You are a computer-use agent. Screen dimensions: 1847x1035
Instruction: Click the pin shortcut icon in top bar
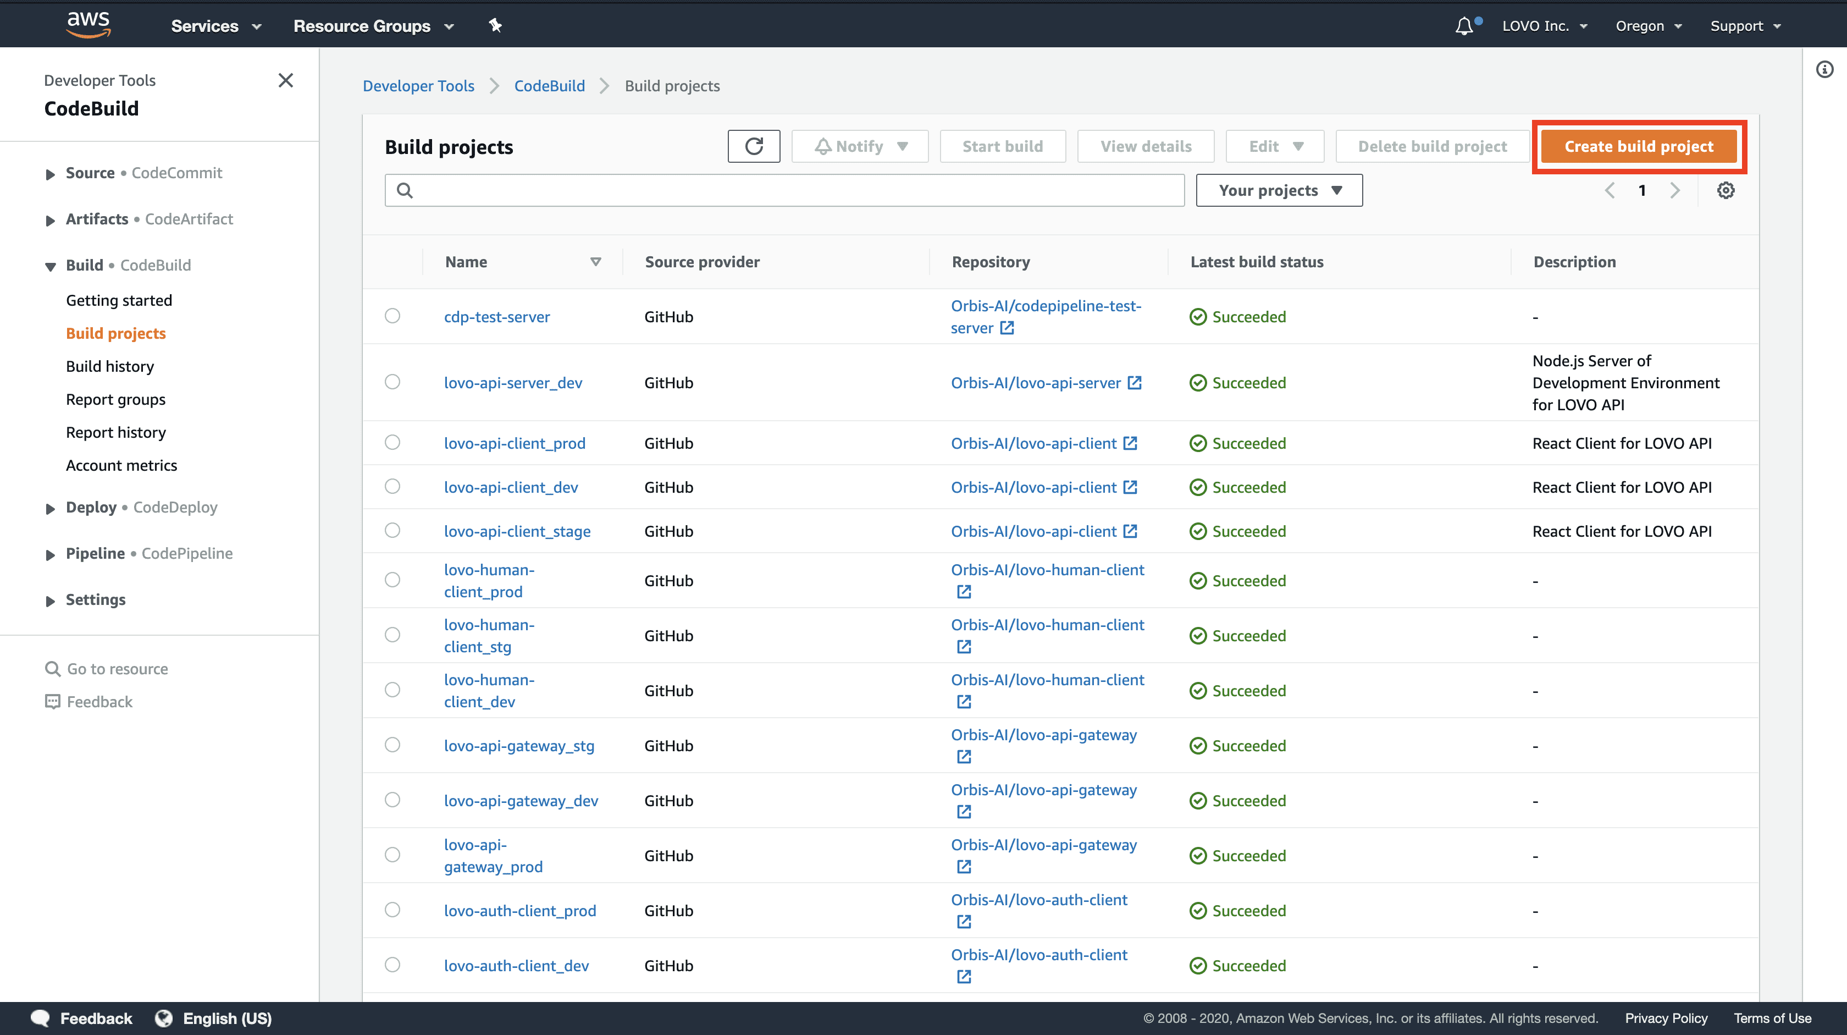pyautogui.click(x=495, y=26)
